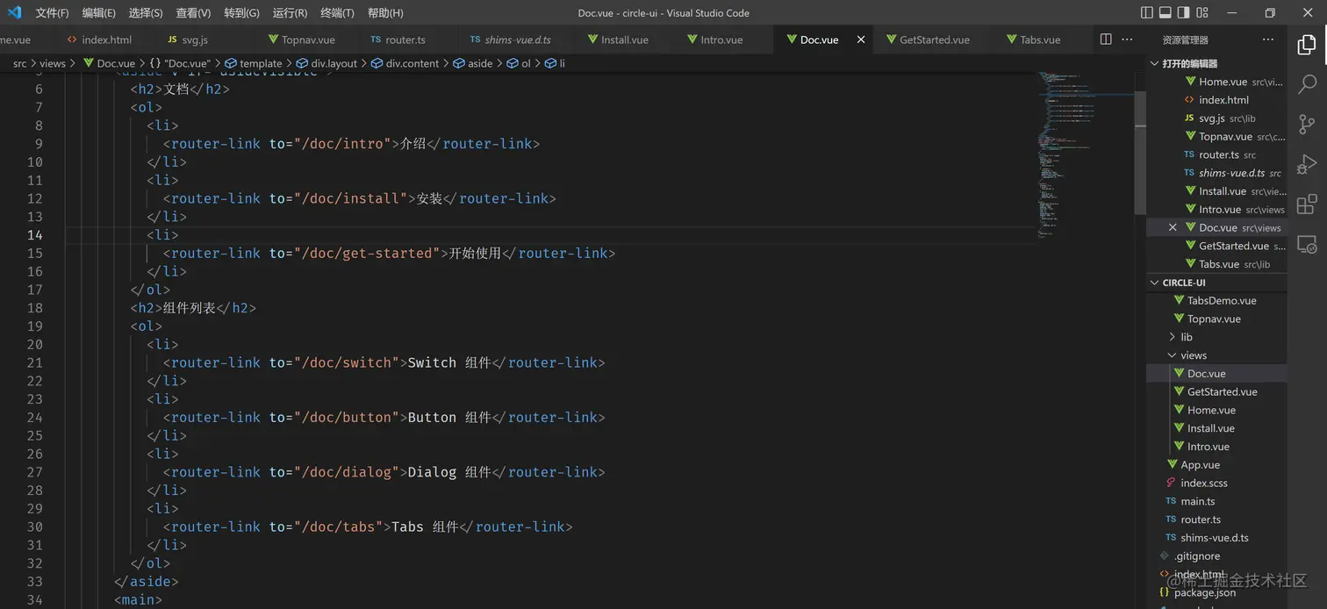The height and width of the screenshot is (609, 1327).
Task: Click the Explorer files icon
Action: pos(1307,45)
